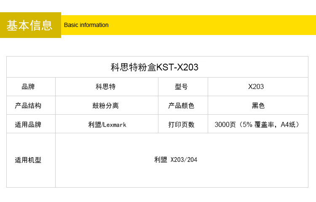The image size is (316, 202).
Task: Click the Basic information banner text
Action: (x=86, y=25)
